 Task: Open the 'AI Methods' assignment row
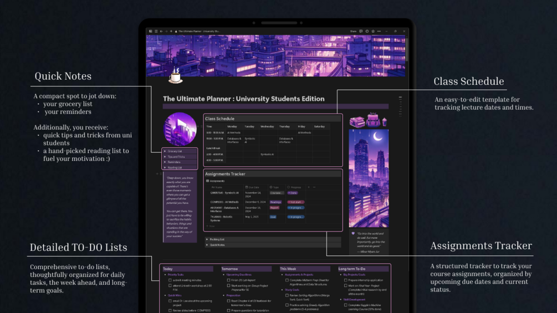point(224,202)
